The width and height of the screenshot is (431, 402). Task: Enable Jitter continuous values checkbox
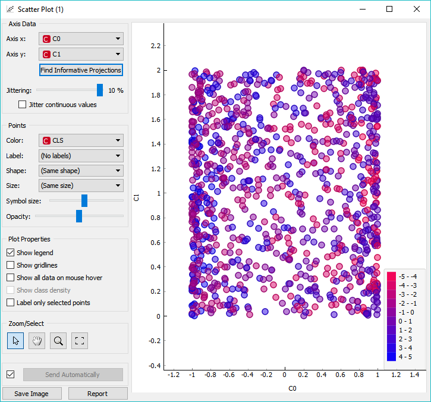(22, 105)
